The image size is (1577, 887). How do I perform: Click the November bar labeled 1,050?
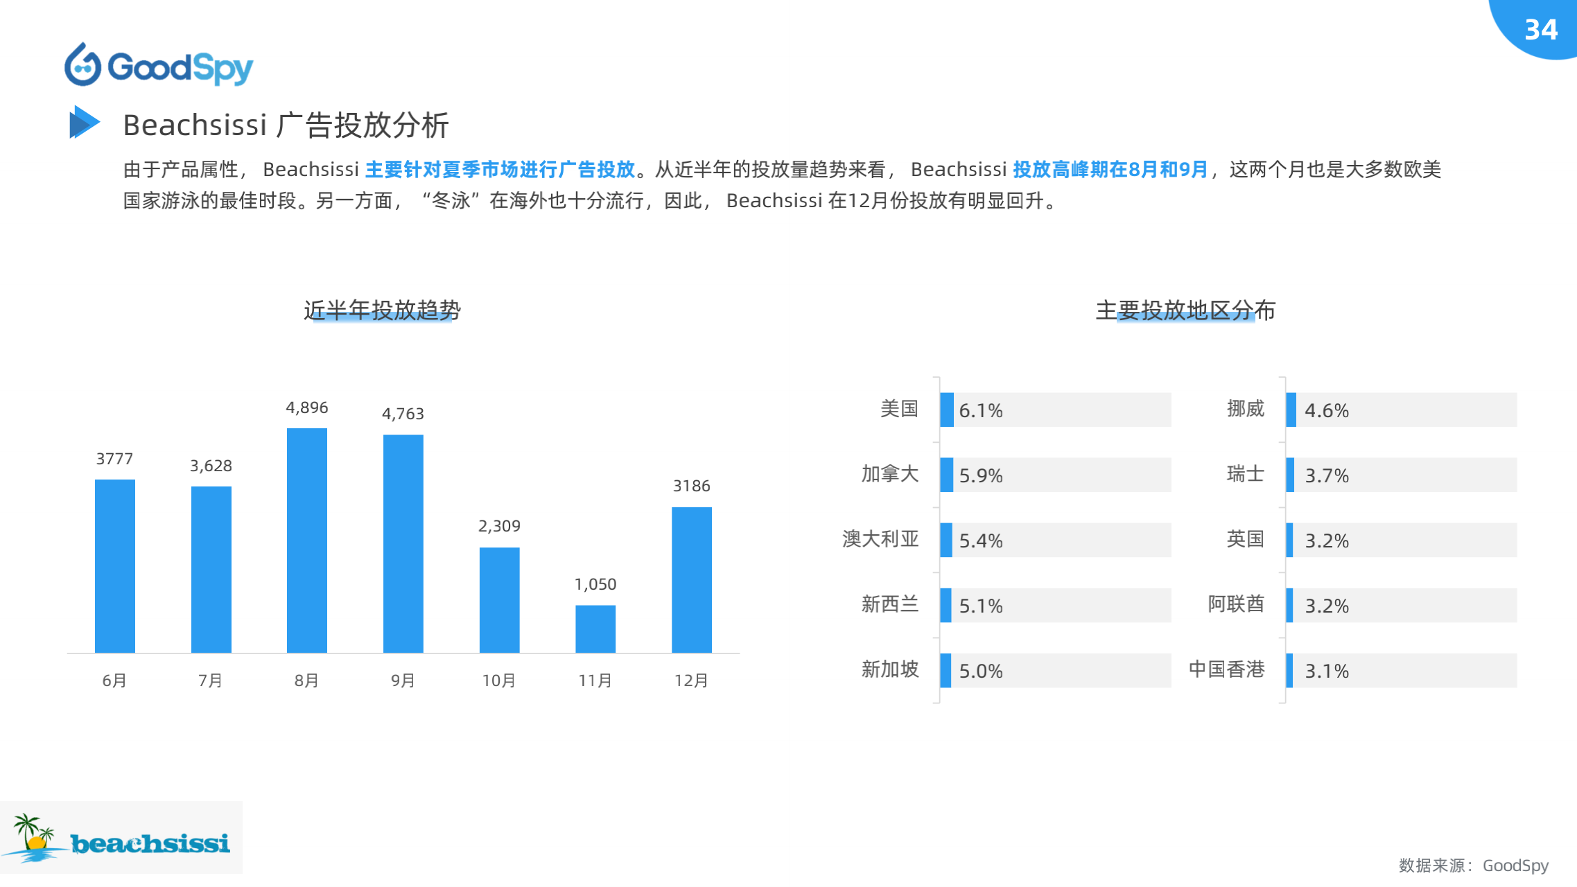[x=595, y=629]
